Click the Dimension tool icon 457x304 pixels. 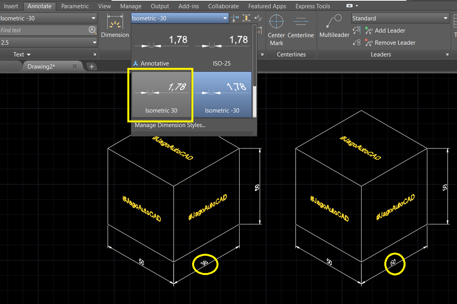click(115, 22)
